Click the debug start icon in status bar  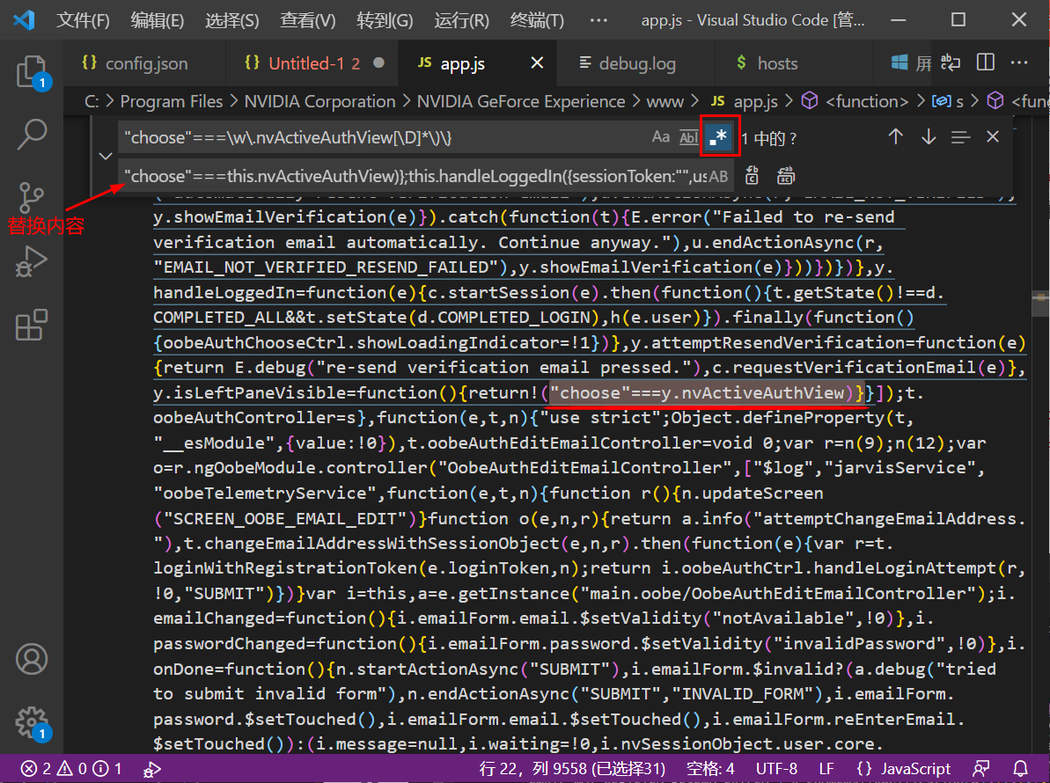152,769
